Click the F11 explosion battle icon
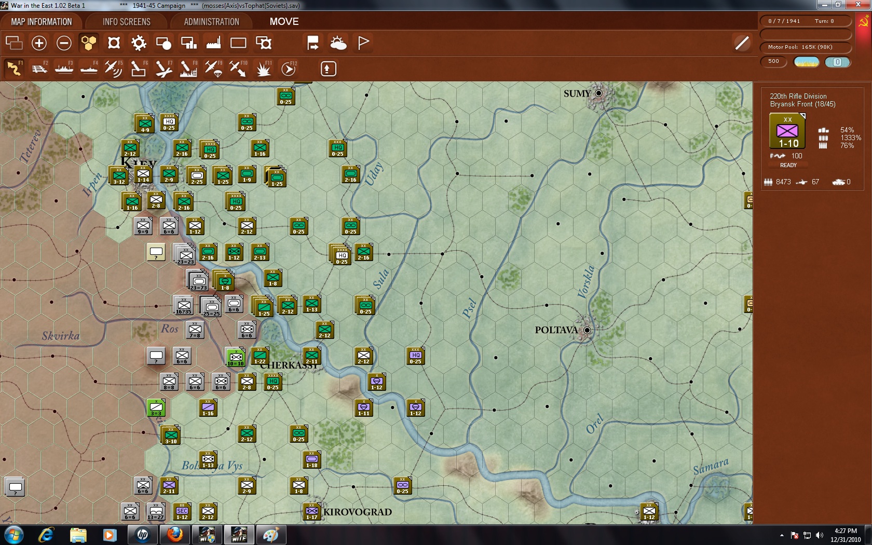This screenshot has width=872, height=545. point(263,69)
